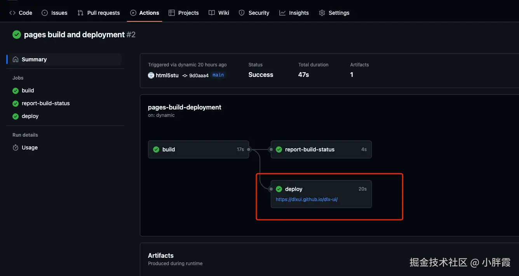Click the "Triggered via dynamic 20 hours ago" text
The height and width of the screenshot is (276, 519).
coord(187,65)
